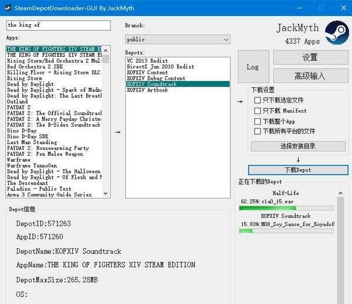Viewport: 352px width, 304px height.
Task: Open the Branch public dropdown
Action: click(178, 39)
